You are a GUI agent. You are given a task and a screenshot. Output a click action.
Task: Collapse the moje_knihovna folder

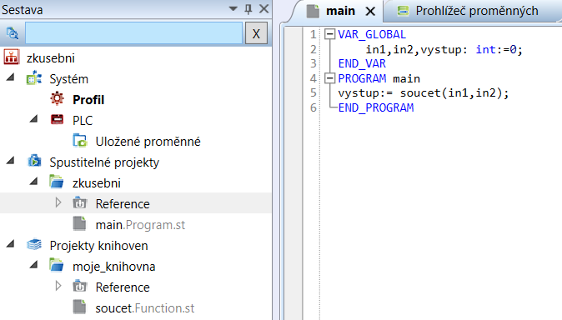[33, 264]
